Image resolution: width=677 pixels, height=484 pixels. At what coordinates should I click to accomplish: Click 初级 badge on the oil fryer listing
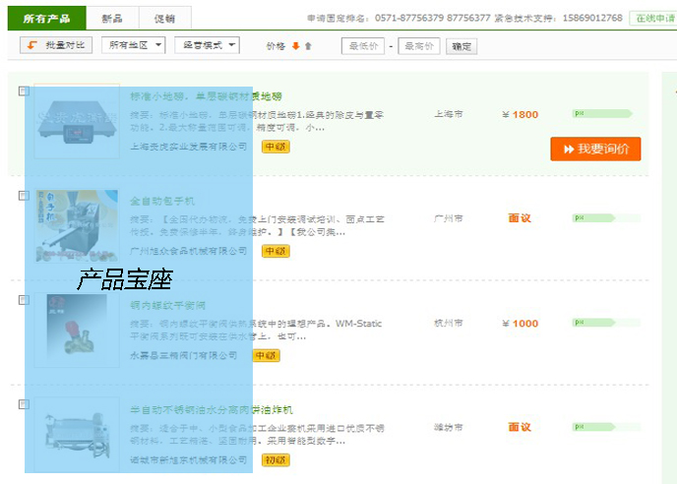[x=276, y=459]
